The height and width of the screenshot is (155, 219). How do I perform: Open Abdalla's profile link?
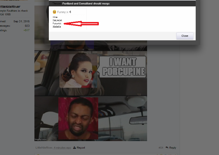[57, 27]
